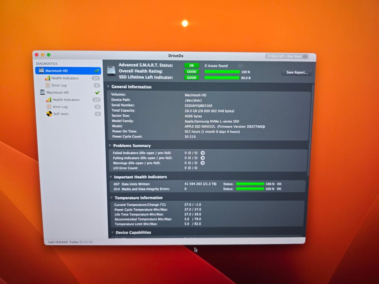Image resolution: width=379 pixels, height=284 pixels.
Task: Click the Error Log icon under the selected drive
Action: click(x=48, y=85)
